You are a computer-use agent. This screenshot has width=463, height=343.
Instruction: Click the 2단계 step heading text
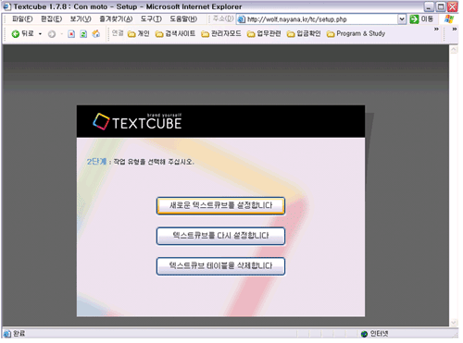tap(96, 162)
